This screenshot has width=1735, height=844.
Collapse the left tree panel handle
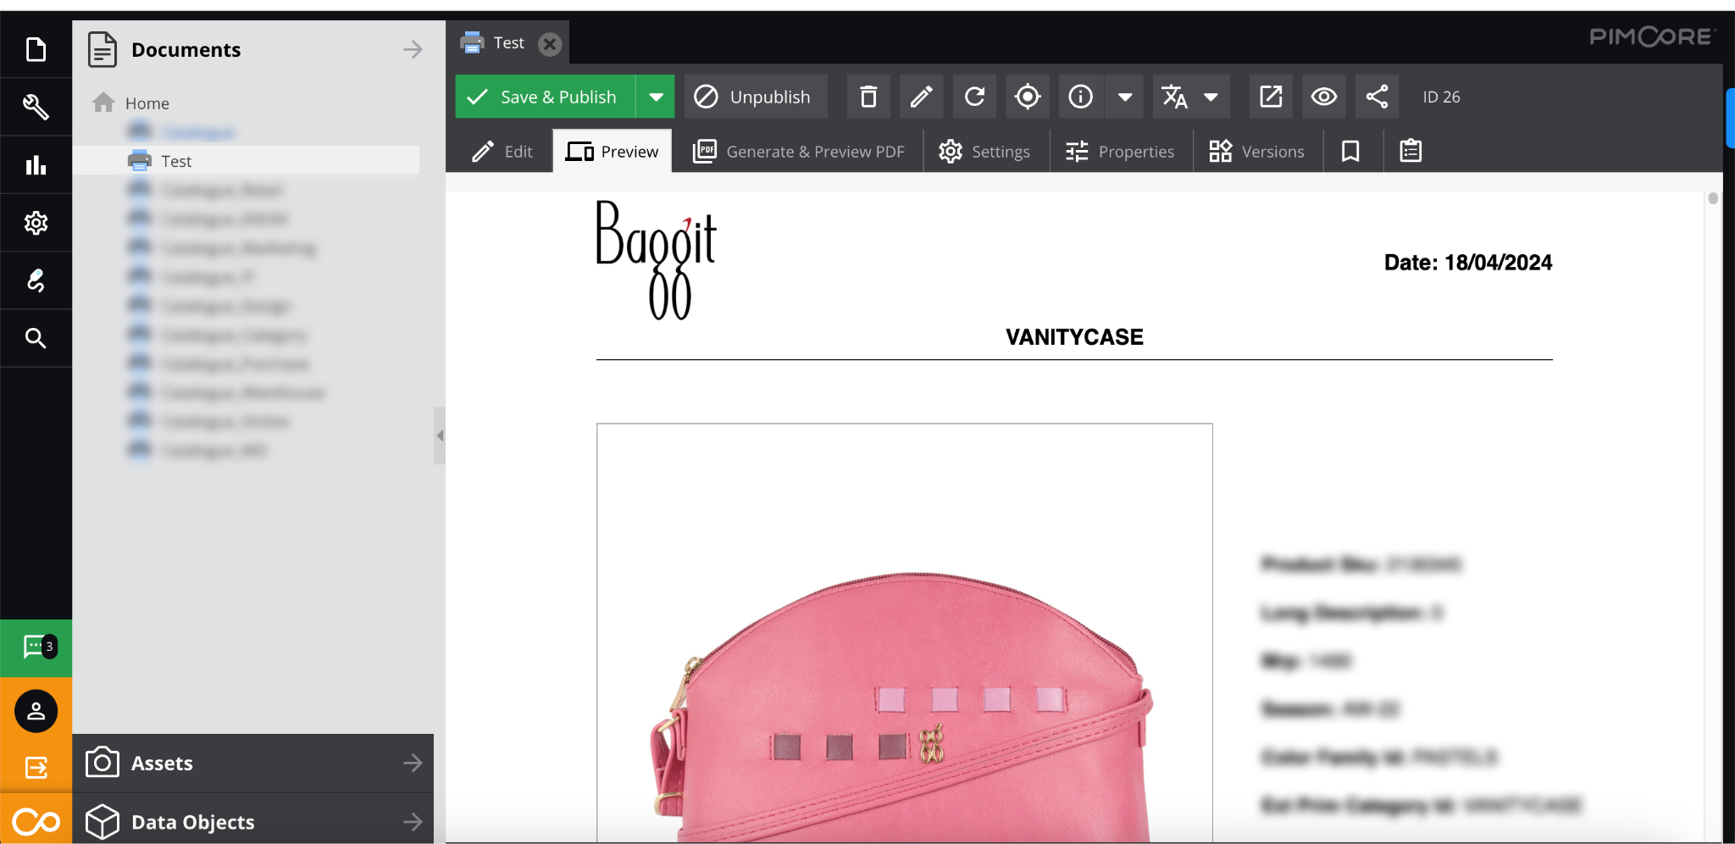coord(440,436)
